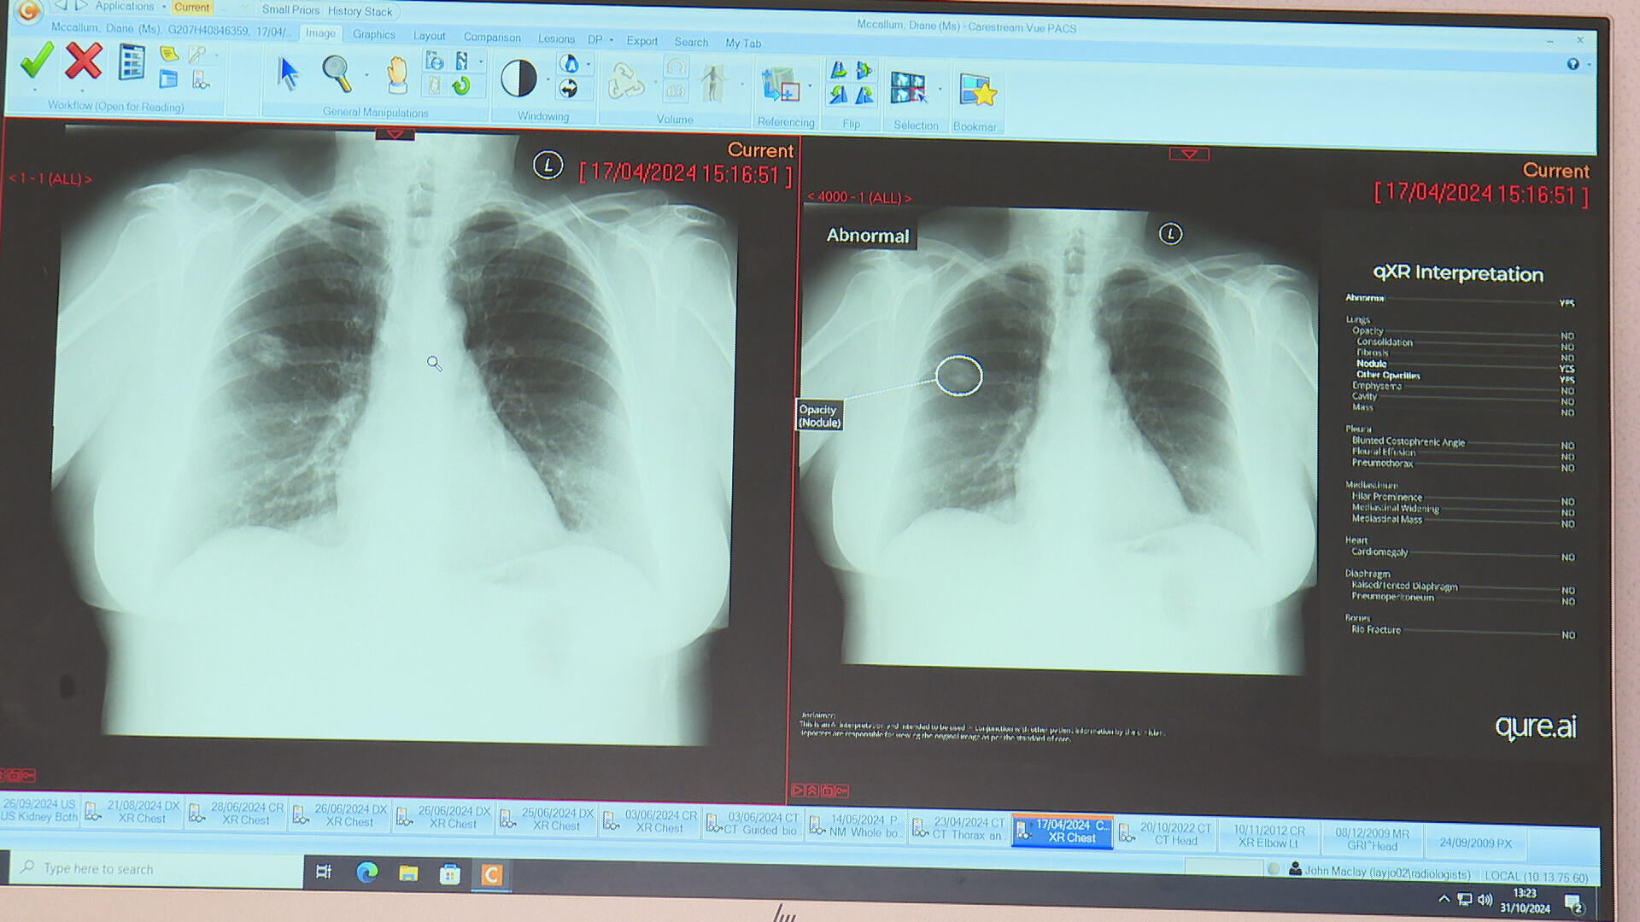Click the top-right Flip icon

(864, 70)
